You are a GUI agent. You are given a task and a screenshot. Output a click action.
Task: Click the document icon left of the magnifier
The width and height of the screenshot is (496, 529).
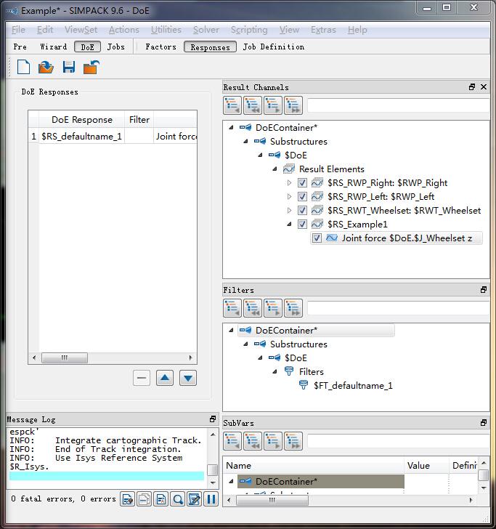(x=160, y=499)
